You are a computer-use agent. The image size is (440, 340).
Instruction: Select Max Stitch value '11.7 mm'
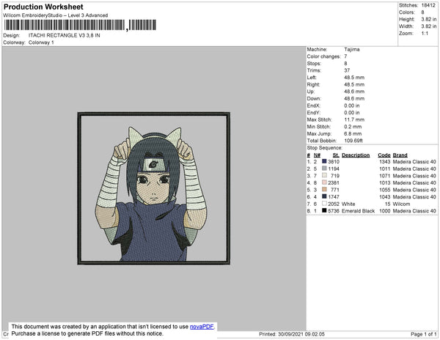(354, 119)
